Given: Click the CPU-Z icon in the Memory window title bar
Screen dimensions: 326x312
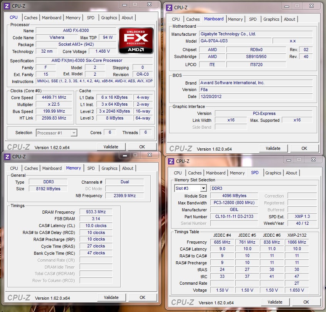Looking at the screenshot, I should [7, 156].
